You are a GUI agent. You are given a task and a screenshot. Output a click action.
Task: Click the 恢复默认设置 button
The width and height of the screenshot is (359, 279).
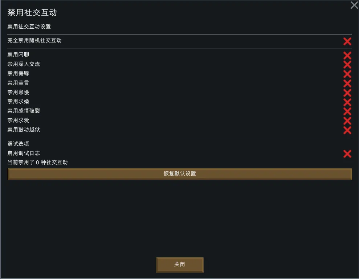point(180,174)
